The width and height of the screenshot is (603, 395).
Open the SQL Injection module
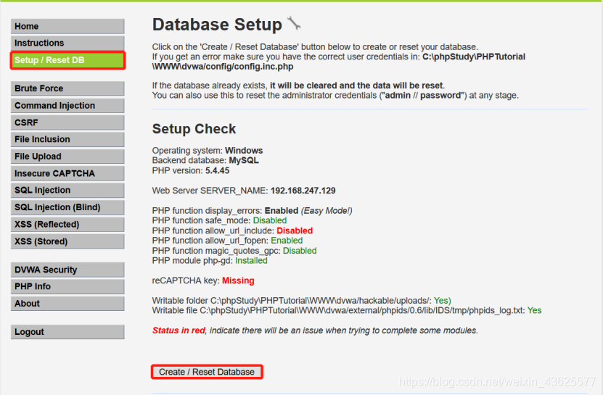pos(67,190)
